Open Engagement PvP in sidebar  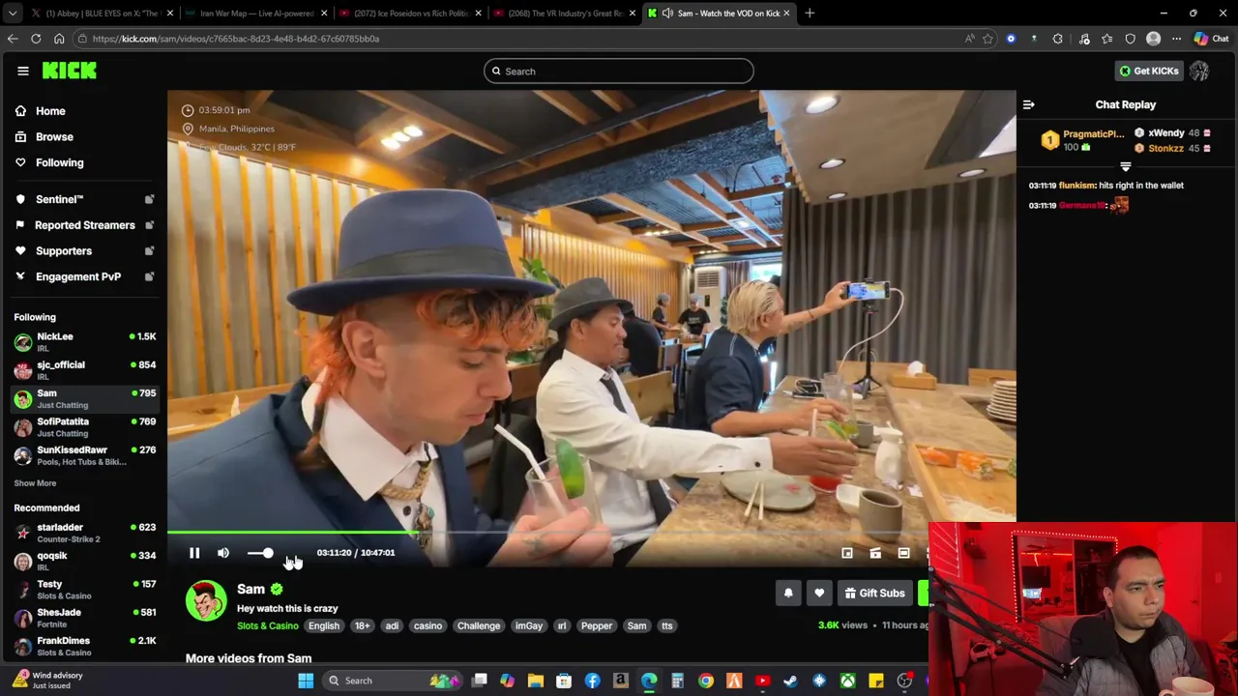tap(77, 276)
